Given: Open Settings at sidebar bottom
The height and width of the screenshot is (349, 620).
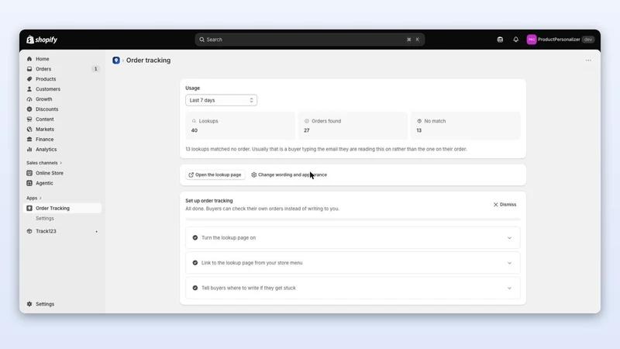Looking at the screenshot, I should [x=45, y=304].
